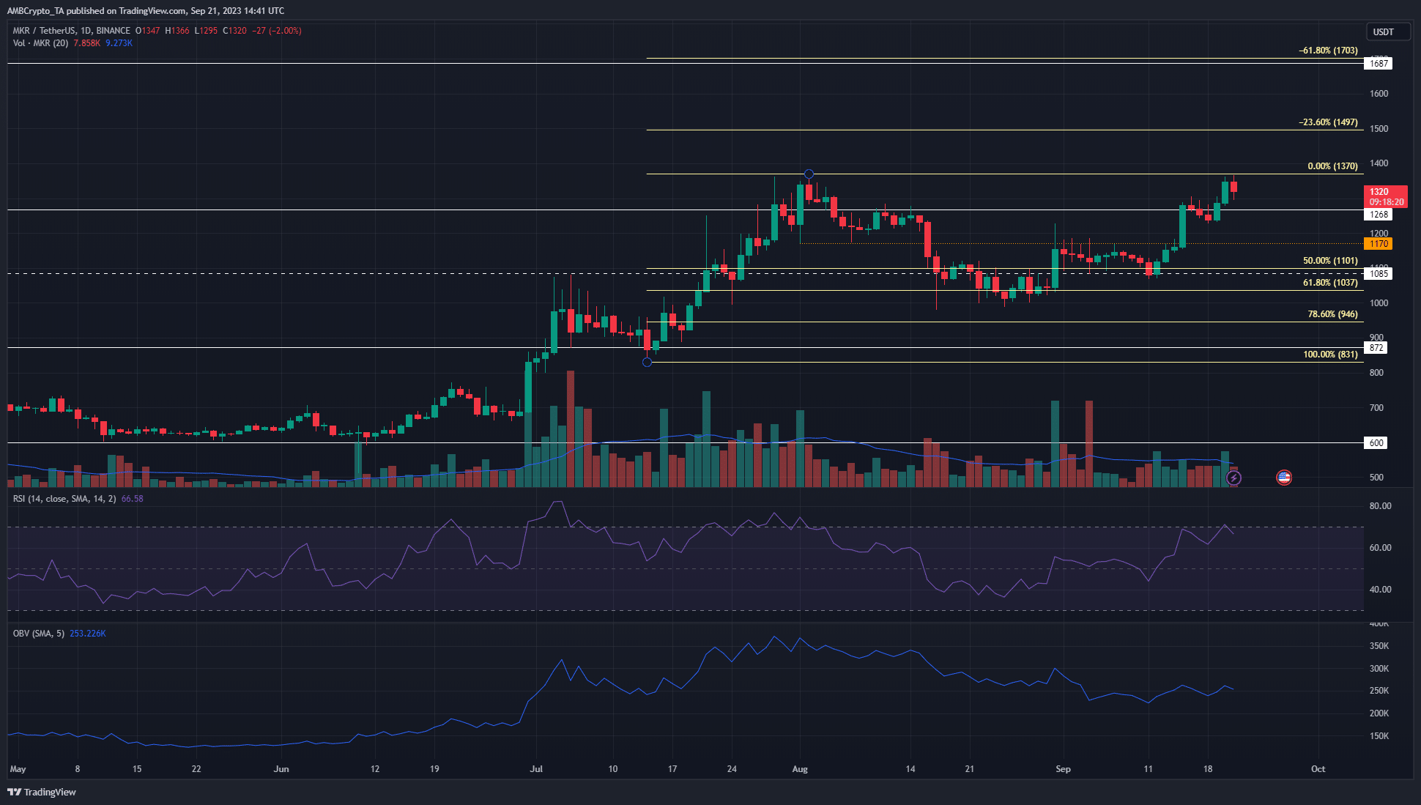Viewport: 1421px width, 805px height.
Task: Click the orange 1170 price tag
Action: (x=1378, y=244)
